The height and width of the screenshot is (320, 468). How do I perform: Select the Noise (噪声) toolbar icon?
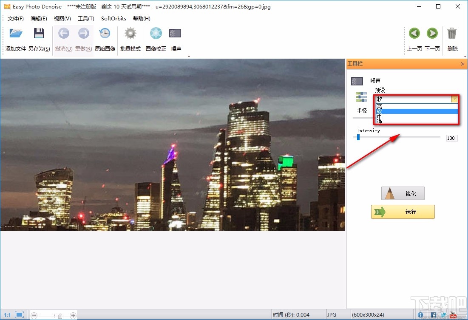[175, 33]
